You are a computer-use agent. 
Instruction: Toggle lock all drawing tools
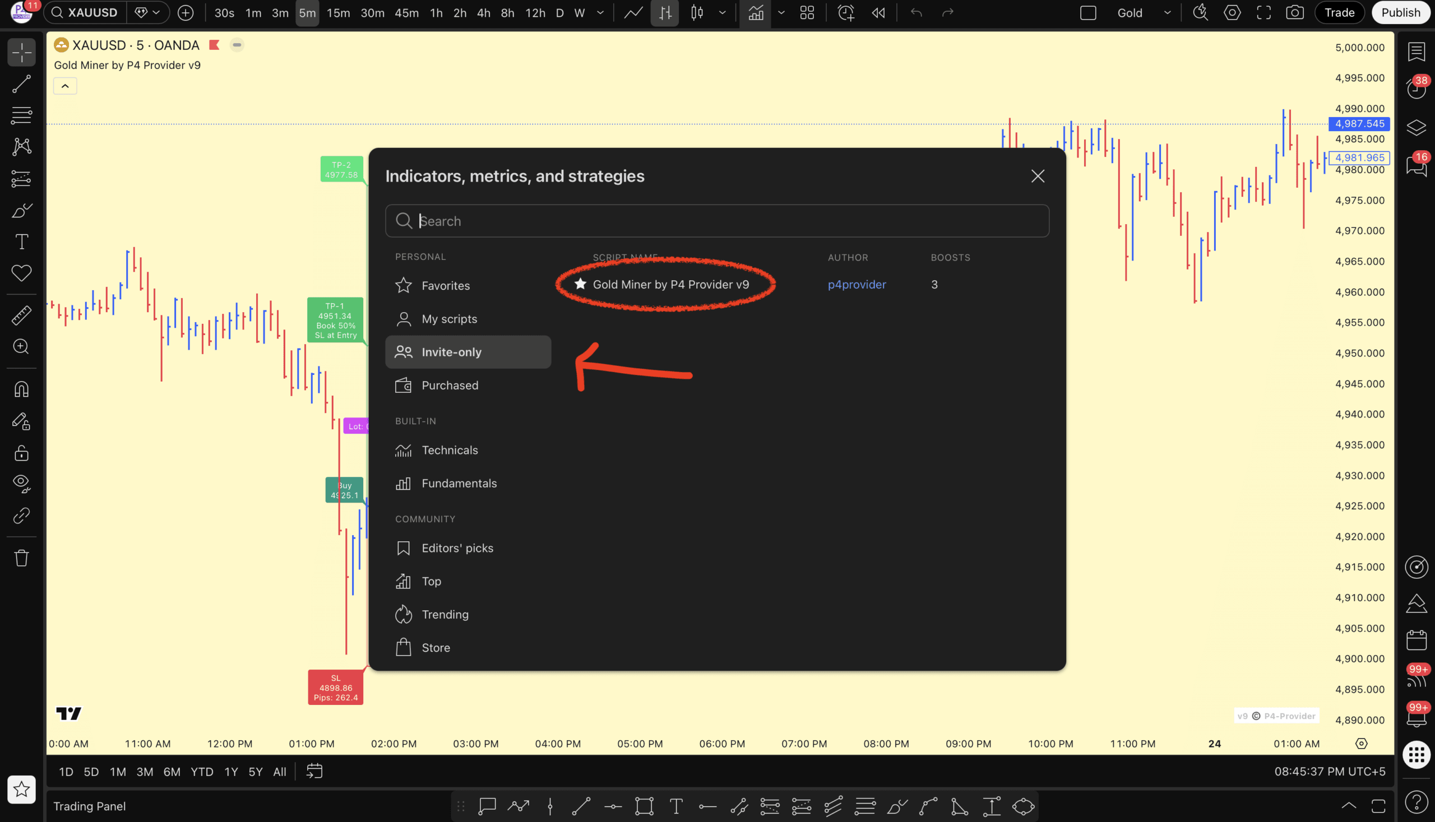21,453
